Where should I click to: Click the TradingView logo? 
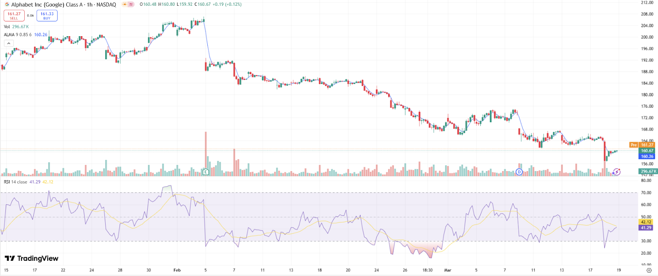coord(32,258)
